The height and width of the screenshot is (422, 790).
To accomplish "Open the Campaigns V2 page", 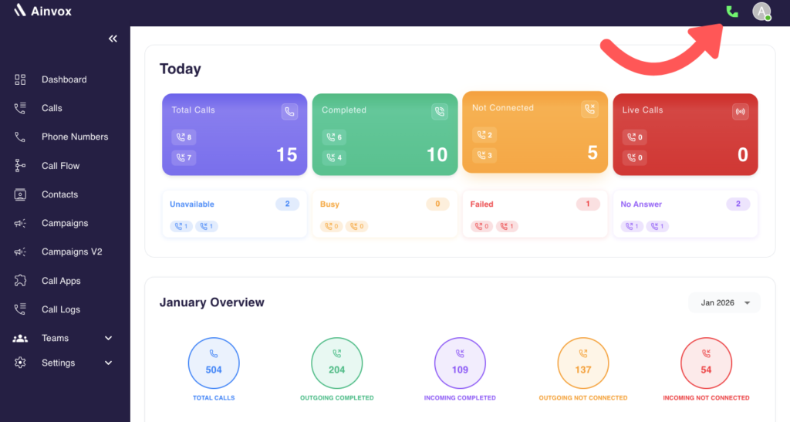I will (x=71, y=252).
